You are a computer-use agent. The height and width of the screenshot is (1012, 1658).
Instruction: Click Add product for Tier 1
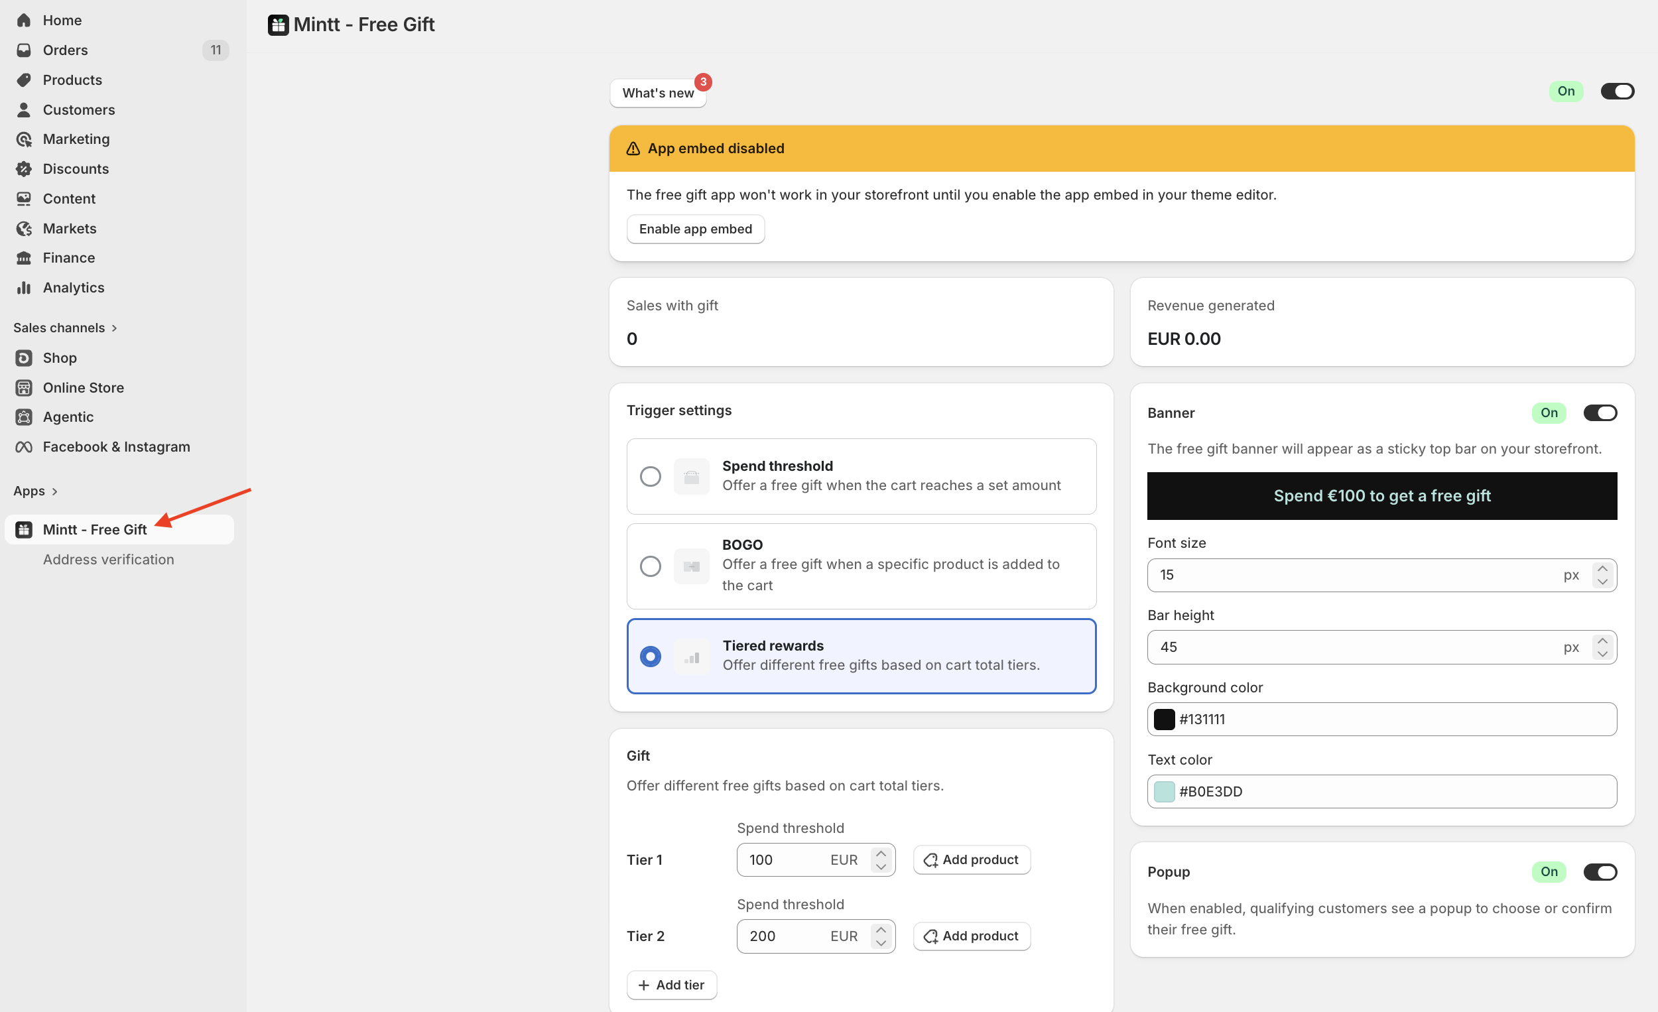pyautogui.click(x=971, y=859)
